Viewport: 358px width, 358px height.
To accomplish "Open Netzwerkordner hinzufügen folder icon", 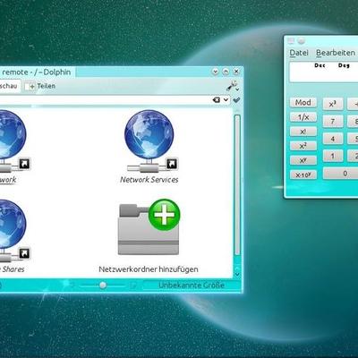I will 149,227.
